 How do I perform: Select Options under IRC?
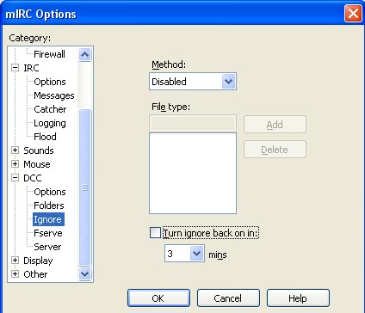click(x=50, y=82)
